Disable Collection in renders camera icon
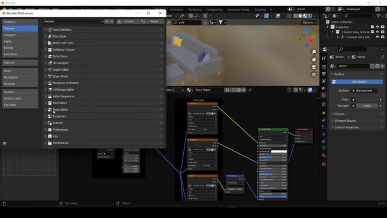Image resolution: width=387 pixels, height=218 pixels. tap(383, 27)
